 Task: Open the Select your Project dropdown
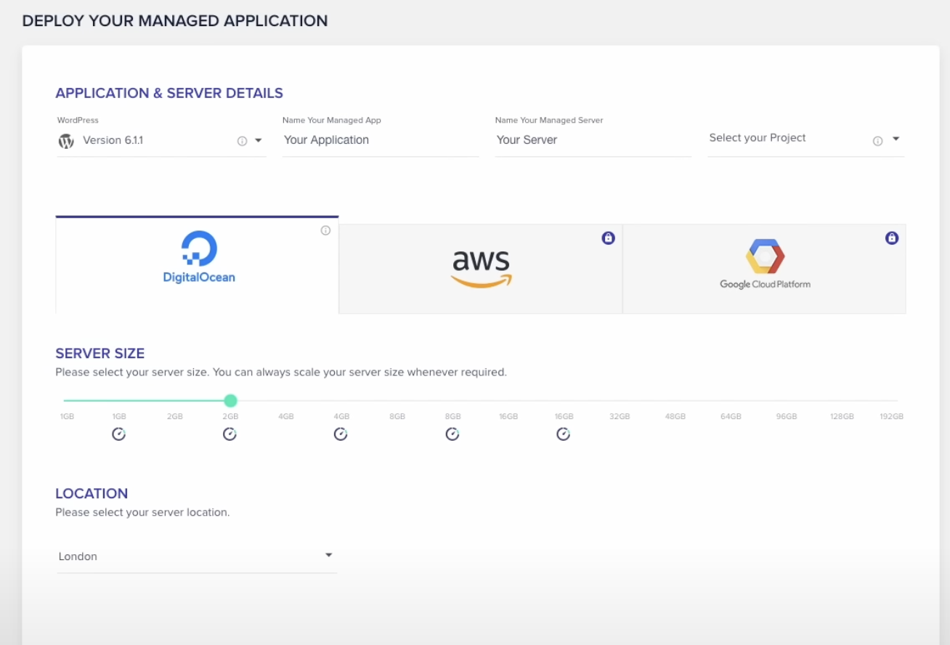point(805,139)
